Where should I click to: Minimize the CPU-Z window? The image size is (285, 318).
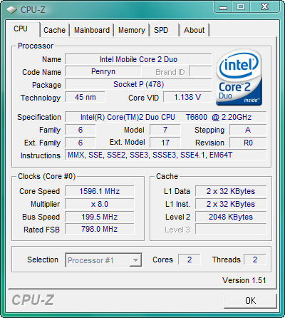click(x=223, y=7)
